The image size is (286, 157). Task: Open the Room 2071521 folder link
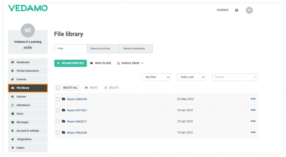tap(77, 110)
